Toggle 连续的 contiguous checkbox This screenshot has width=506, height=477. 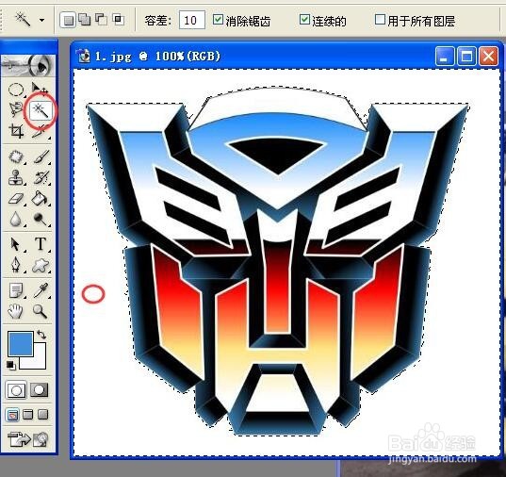(x=304, y=20)
